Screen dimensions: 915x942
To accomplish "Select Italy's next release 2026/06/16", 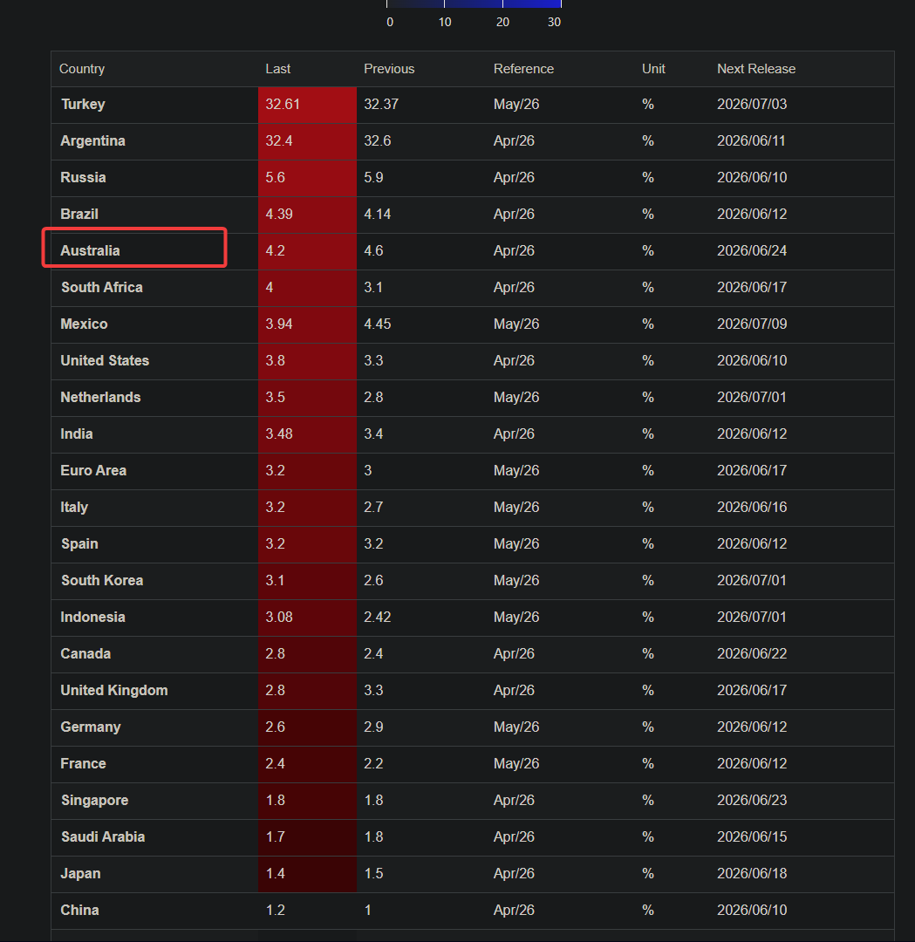I will pos(752,508).
